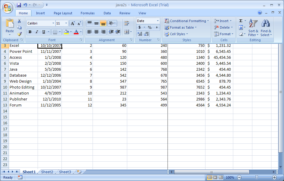Zoom in with the plus button

coord(274,177)
